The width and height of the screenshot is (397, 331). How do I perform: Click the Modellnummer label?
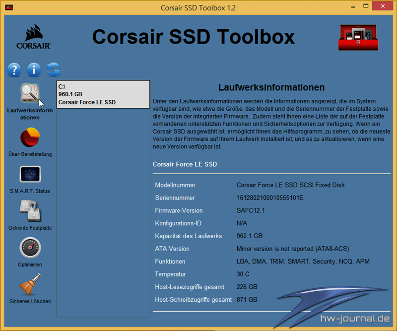[x=175, y=185]
